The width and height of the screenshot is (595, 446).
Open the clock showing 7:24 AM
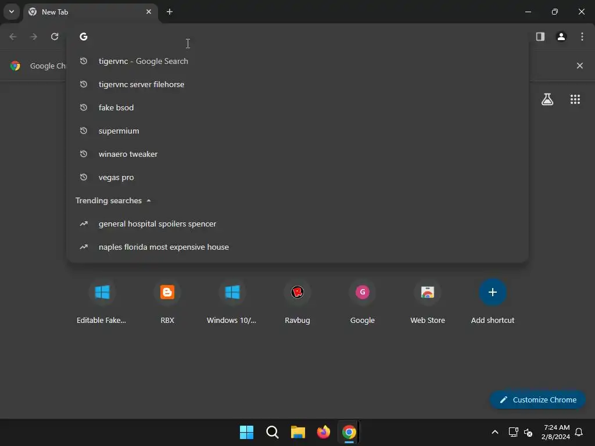pos(556,432)
